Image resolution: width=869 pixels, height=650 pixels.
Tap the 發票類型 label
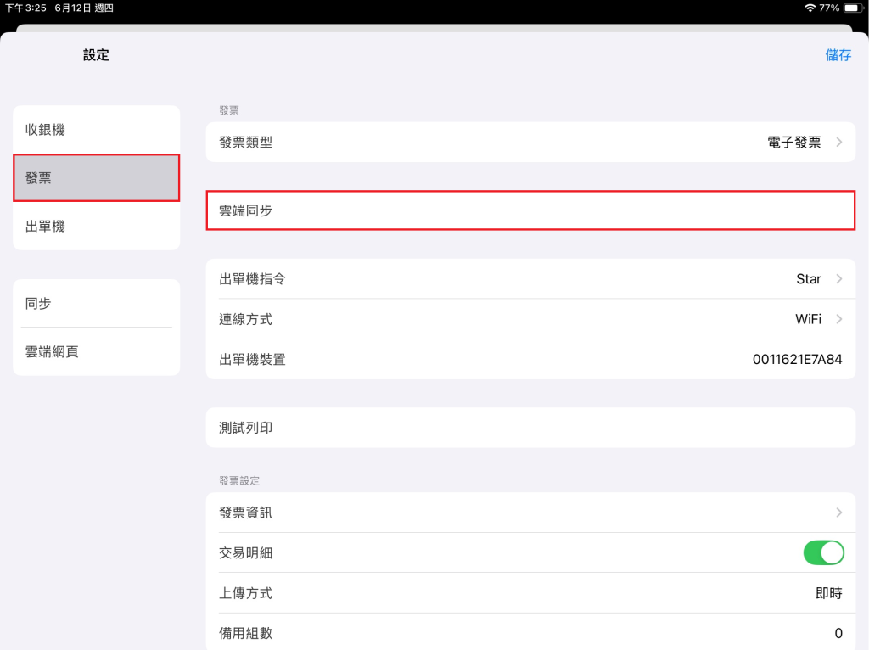click(x=245, y=143)
